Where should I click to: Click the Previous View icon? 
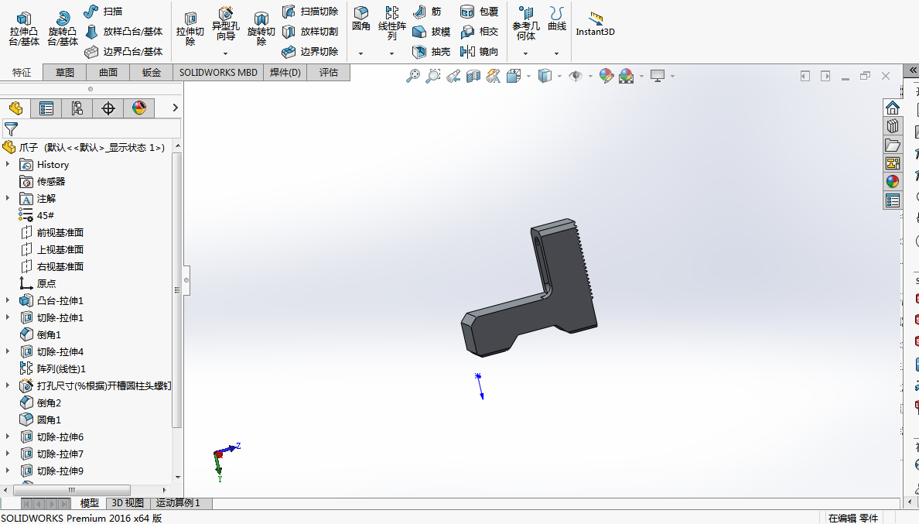click(453, 76)
